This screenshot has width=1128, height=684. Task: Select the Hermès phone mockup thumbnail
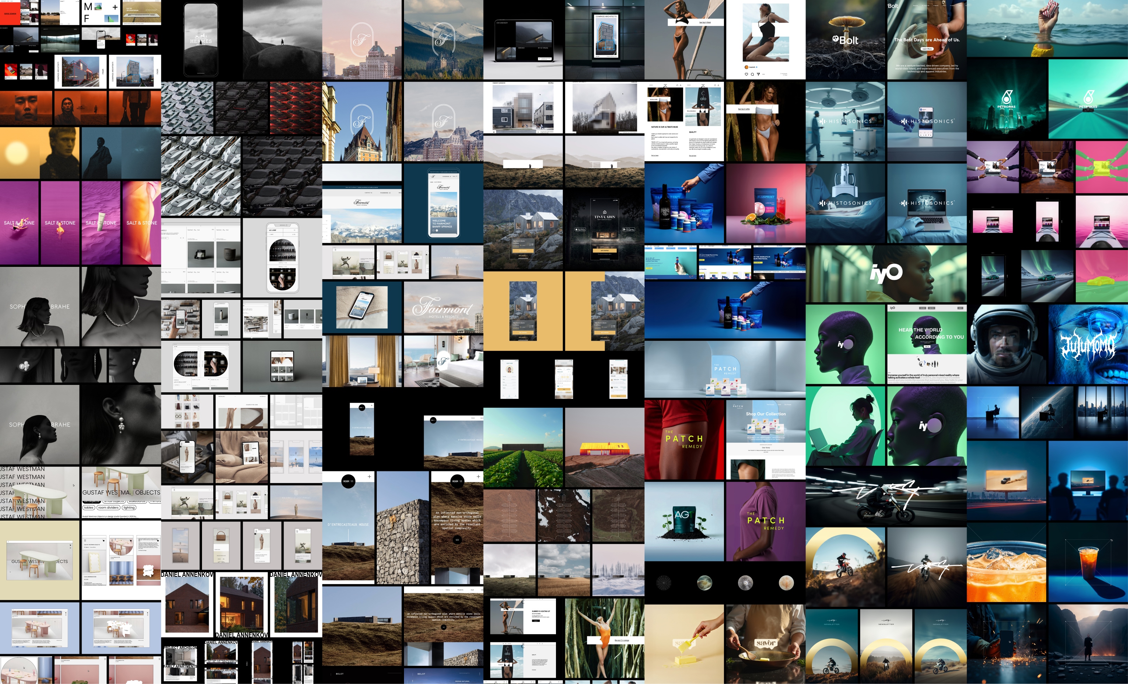click(201, 40)
